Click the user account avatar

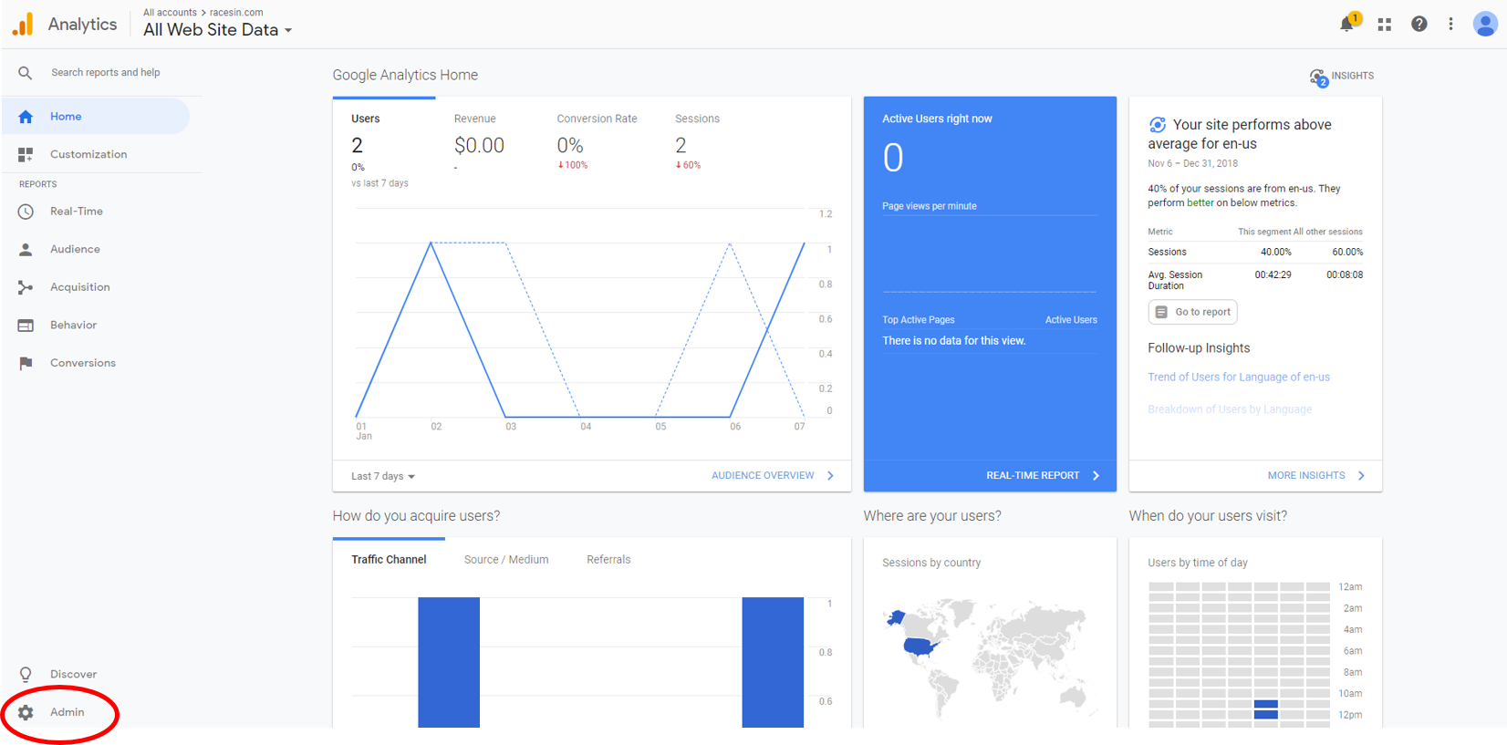(x=1484, y=25)
